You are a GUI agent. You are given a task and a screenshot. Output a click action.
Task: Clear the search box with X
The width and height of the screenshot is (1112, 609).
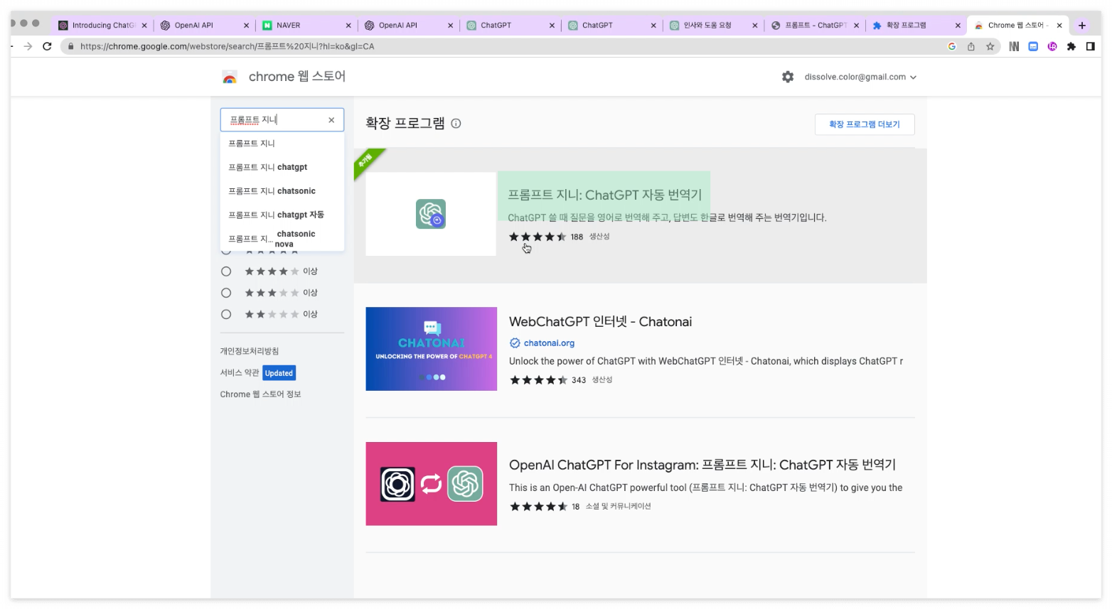pyautogui.click(x=331, y=120)
